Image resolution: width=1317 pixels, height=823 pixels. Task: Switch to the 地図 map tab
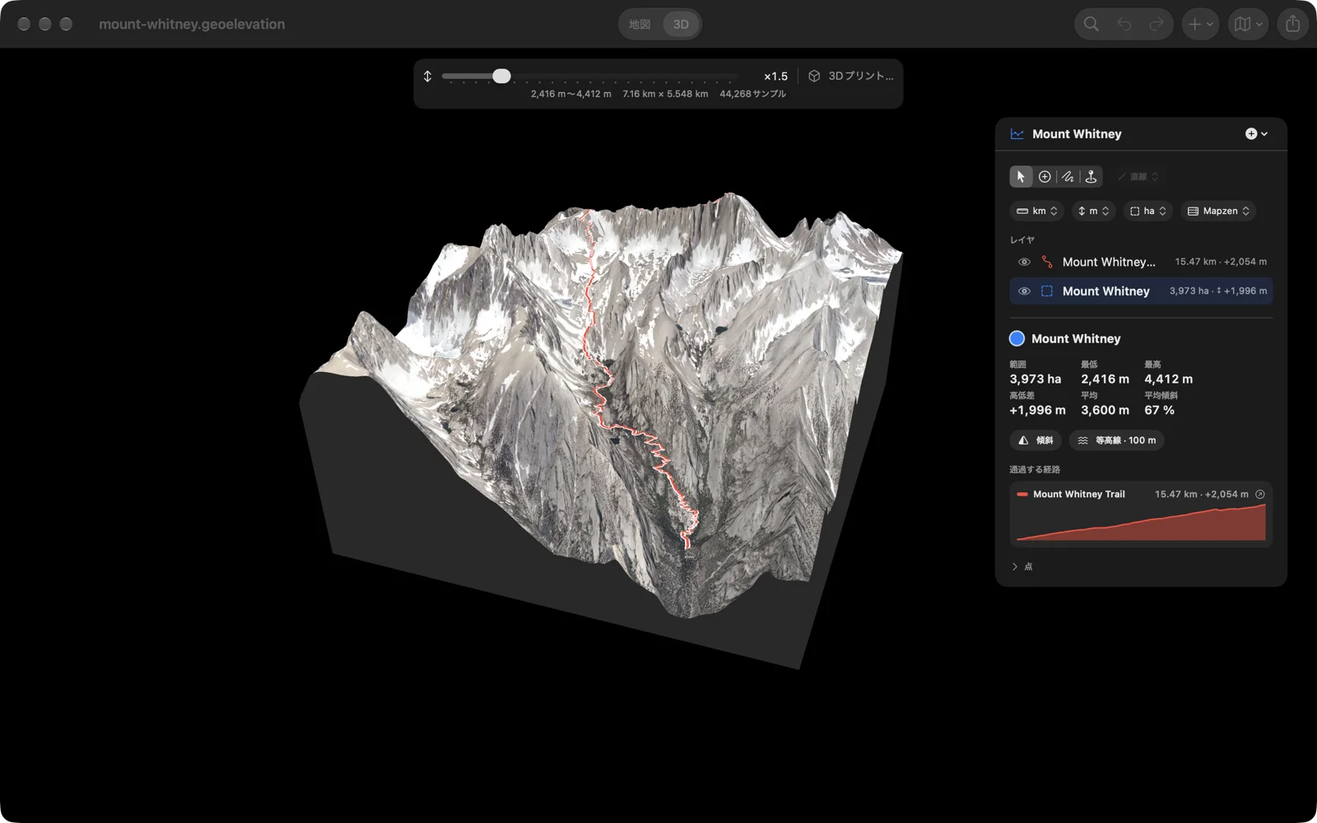tap(640, 25)
